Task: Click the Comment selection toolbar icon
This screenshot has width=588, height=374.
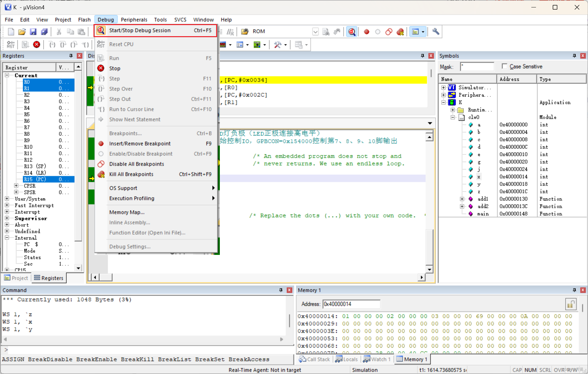Action: [230, 32]
